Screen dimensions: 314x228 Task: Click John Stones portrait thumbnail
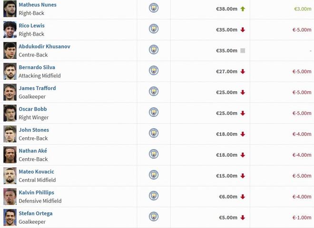click(10, 133)
